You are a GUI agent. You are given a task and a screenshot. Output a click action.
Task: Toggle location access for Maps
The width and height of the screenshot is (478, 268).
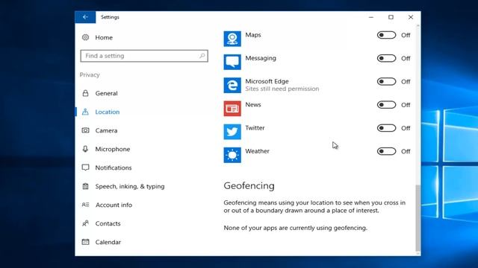click(x=386, y=35)
